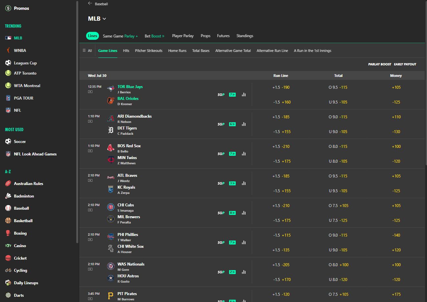The width and height of the screenshot is (427, 302).
Task: Expand the 3 extra markets for Braves game
Action: pos(232,183)
